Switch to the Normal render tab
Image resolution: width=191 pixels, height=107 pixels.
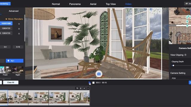click(x=56, y=4)
